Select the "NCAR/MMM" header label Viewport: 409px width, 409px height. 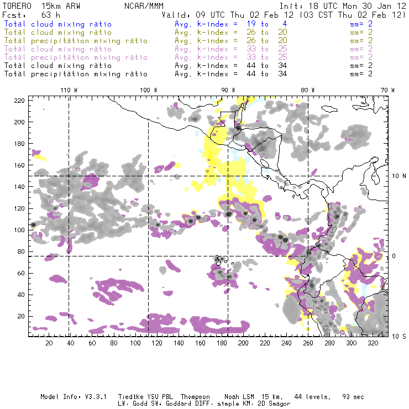point(144,6)
